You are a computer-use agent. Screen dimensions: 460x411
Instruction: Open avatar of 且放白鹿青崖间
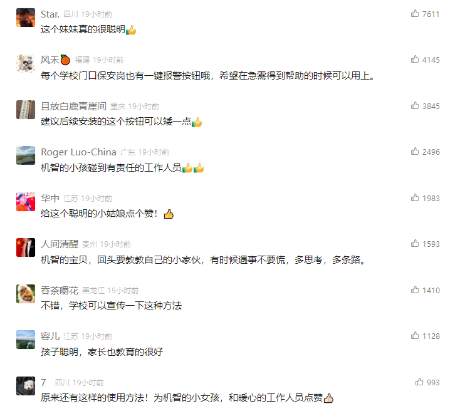(x=26, y=110)
